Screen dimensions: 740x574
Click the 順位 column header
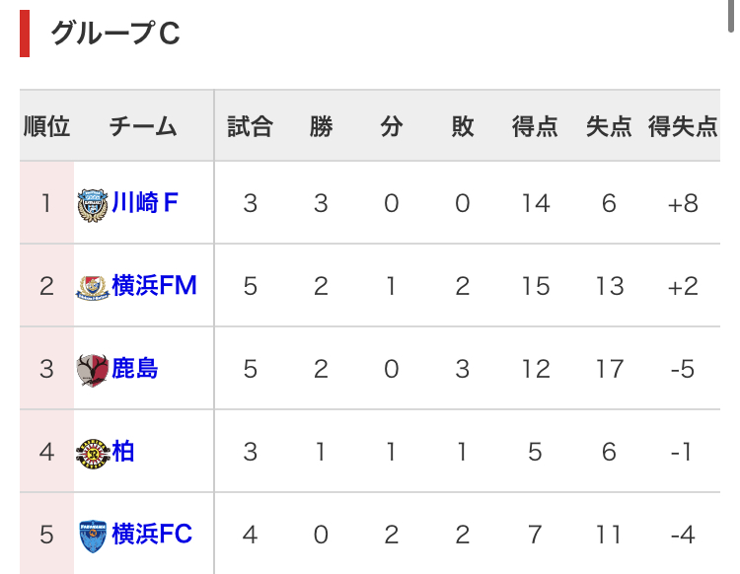(46, 126)
